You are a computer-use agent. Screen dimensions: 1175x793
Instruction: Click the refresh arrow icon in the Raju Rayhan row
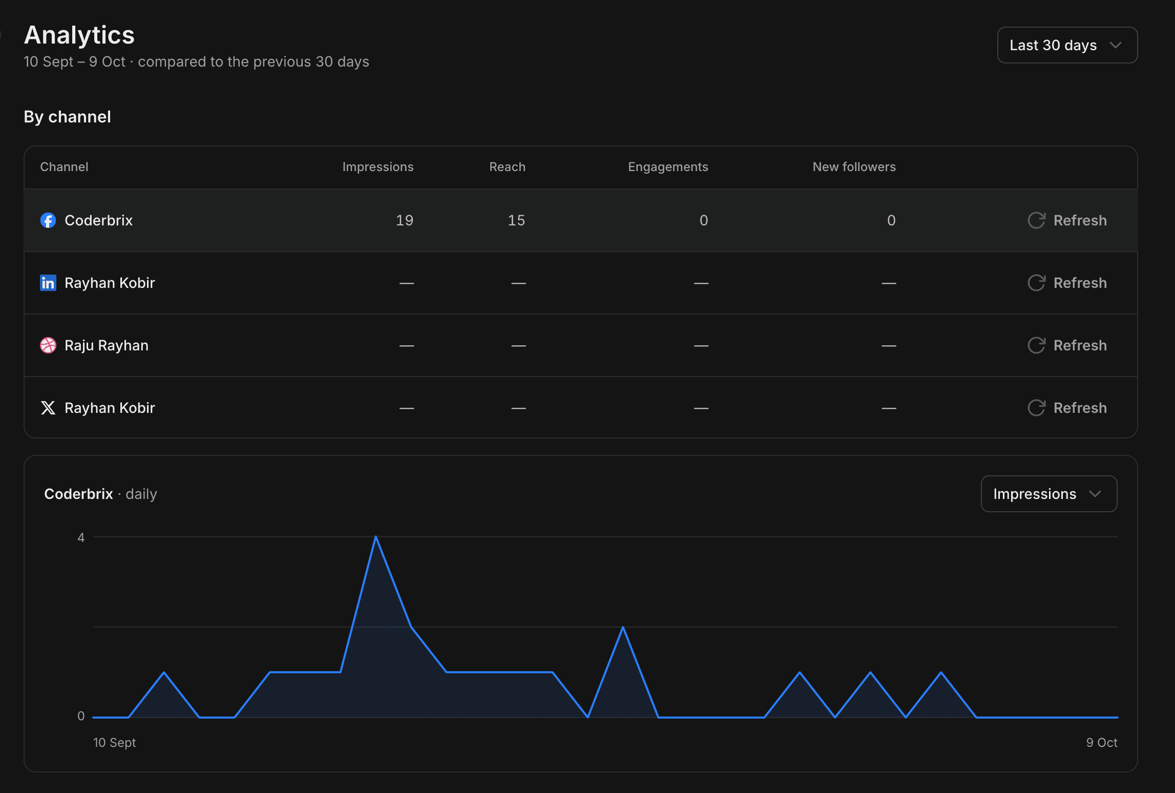pos(1036,345)
